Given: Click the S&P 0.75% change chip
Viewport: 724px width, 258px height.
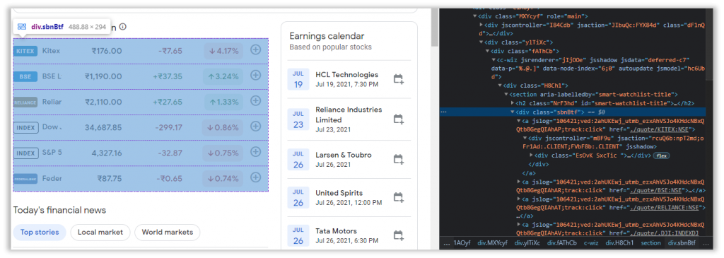Looking at the screenshot, I should (x=223, y=153).
